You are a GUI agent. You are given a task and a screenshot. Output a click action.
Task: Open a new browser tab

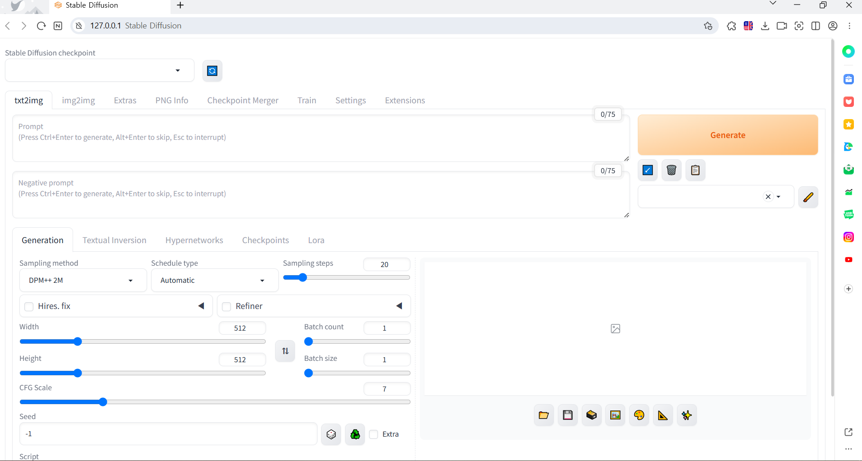[180, 5]
